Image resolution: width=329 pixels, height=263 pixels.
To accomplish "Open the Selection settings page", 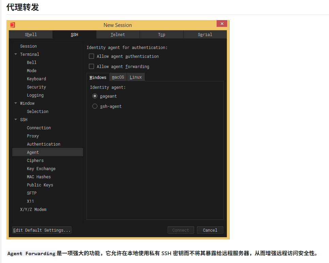I will pos(37,112).
